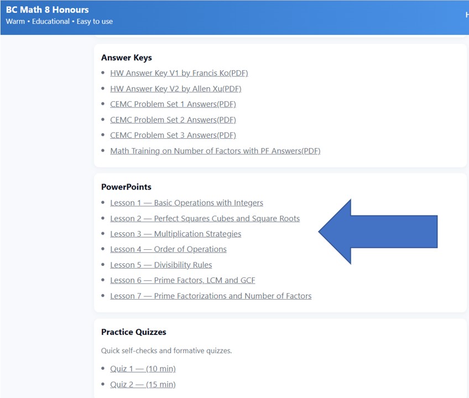Open Lesson 6 Prime Factors, LCM and GCF
Viewport: 469px width, 398px height.
point(183,280)
